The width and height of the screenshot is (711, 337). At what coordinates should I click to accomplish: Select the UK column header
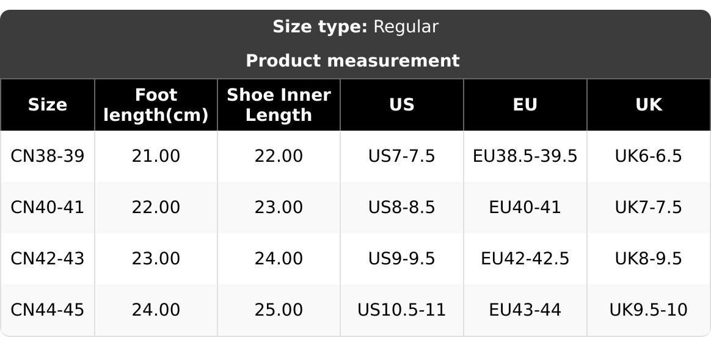648,105
